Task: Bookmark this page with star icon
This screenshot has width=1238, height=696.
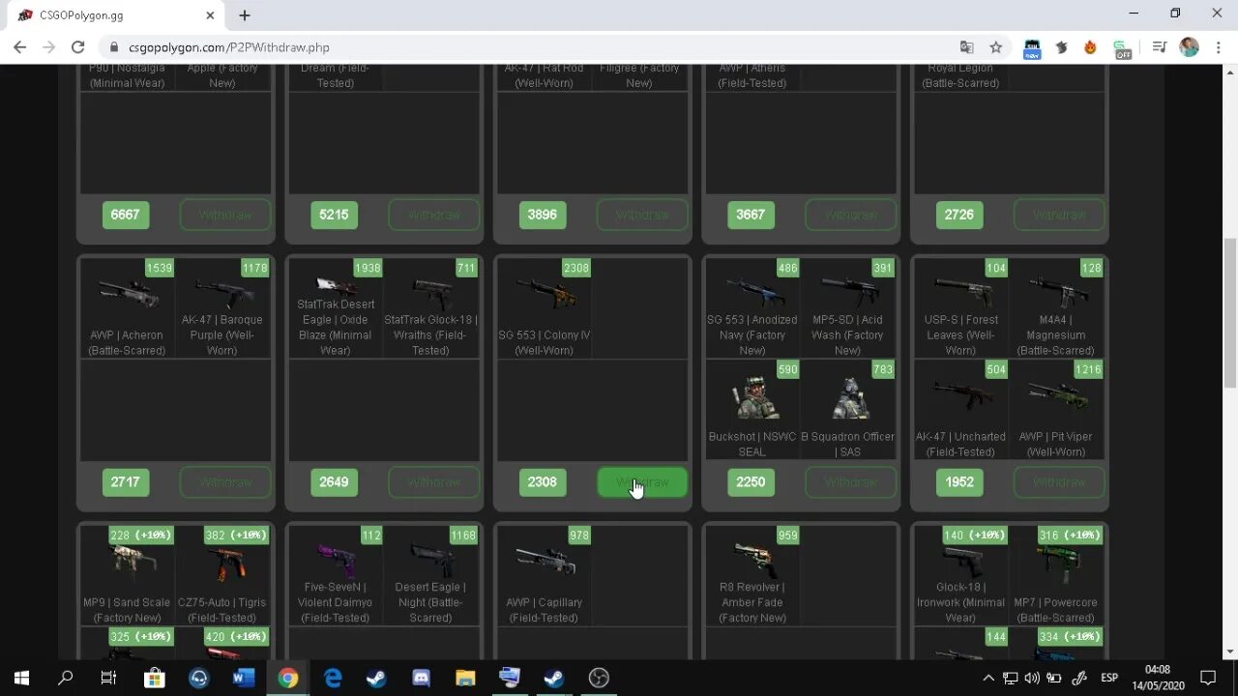Action: (x=995, y=46)
